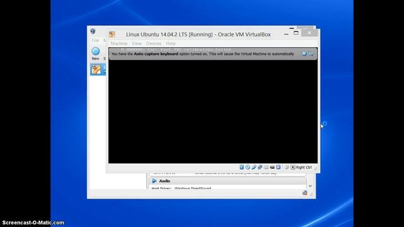Minimize the Ubuntu VM window
Image resolution: width=404 pixels, height=227 pixels.
click(286, 33)
